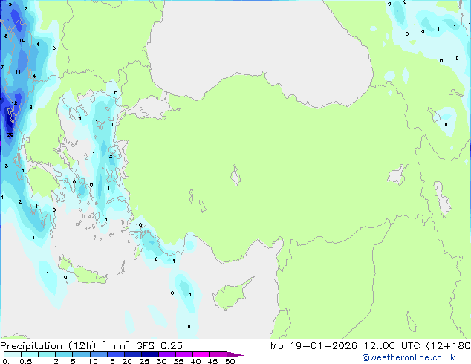Image resolution: width=471 pixels, height=364 pixels.
Task: Click the legend swatch between 20 and 25
Action: click(133, 354)
